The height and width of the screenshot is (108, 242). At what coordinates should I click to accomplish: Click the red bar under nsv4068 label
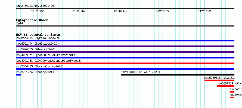click(232, 97)
